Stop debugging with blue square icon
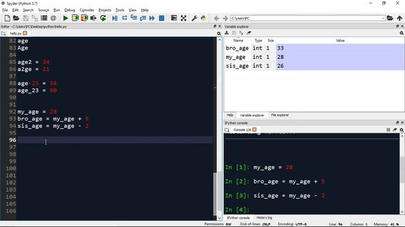Screen dimensions: 405x227 click(x=161, y=18)
